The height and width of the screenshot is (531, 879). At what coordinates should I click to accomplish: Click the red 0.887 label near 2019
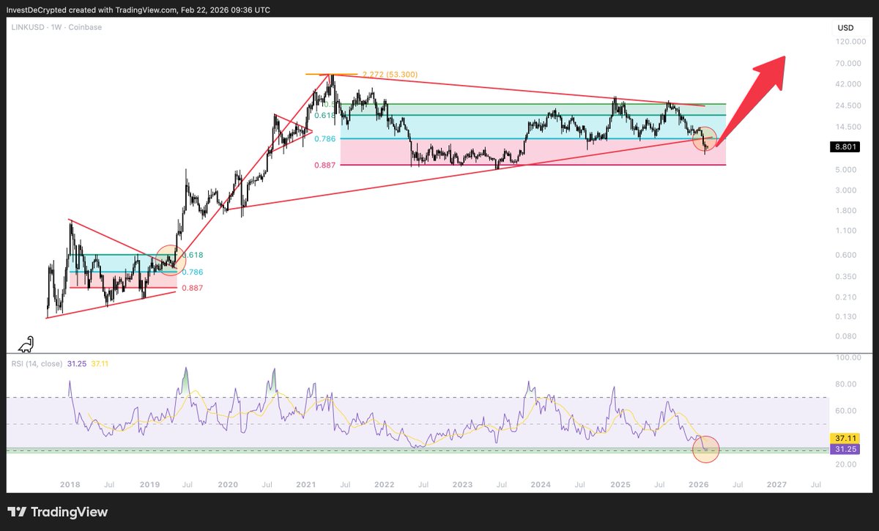pos(192,288)
